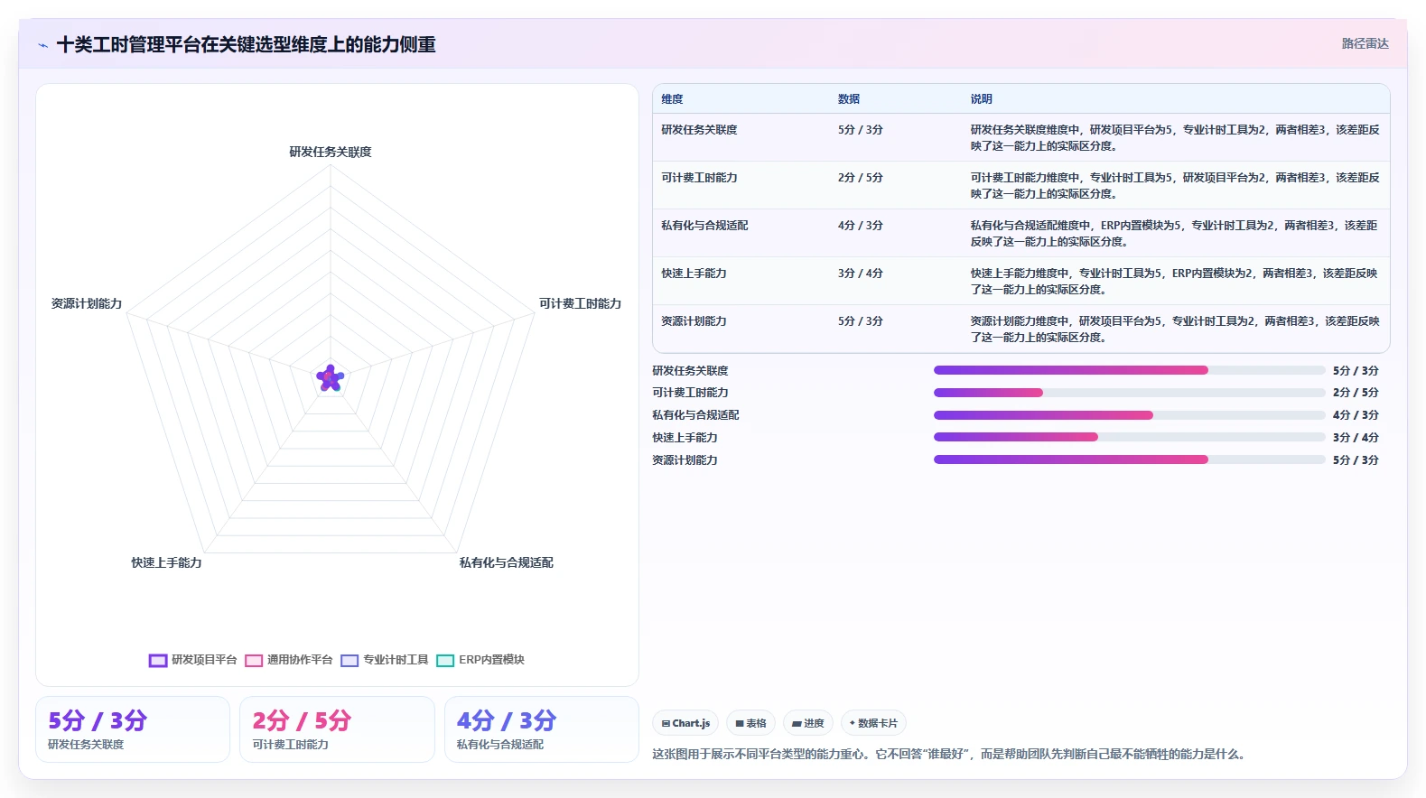Toggle the ERP内置模块 legend label
This screenshot has width=1426, height=798.
pos(491,660)
